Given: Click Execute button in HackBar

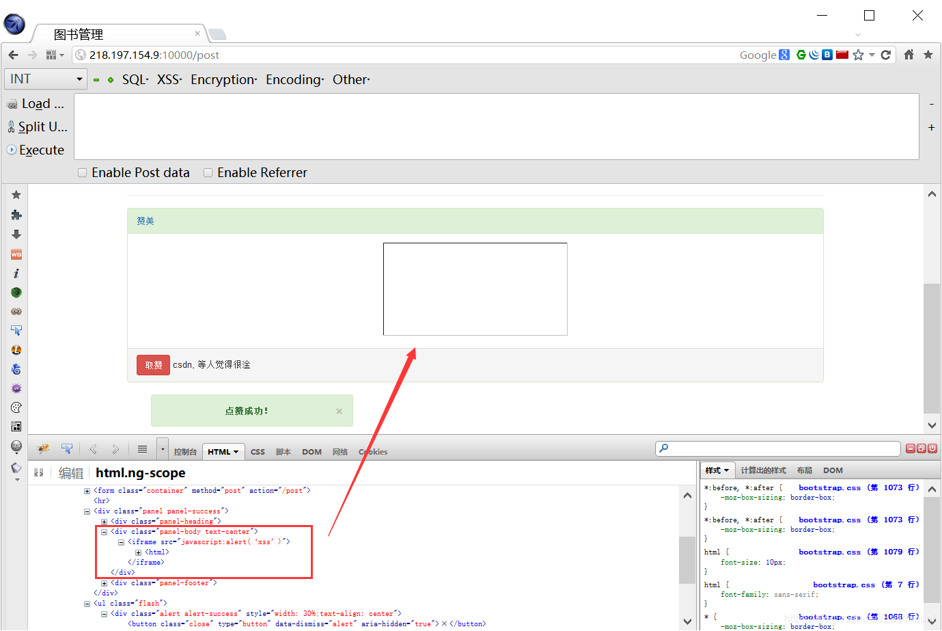Looking at the screenshot, I should [x=36, y=150].
